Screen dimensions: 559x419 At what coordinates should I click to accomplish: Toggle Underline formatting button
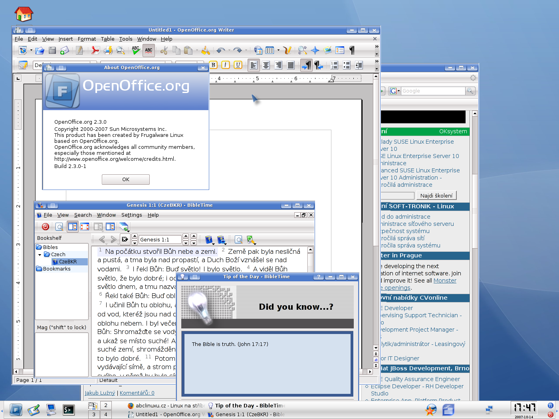[x=238, y=65]
